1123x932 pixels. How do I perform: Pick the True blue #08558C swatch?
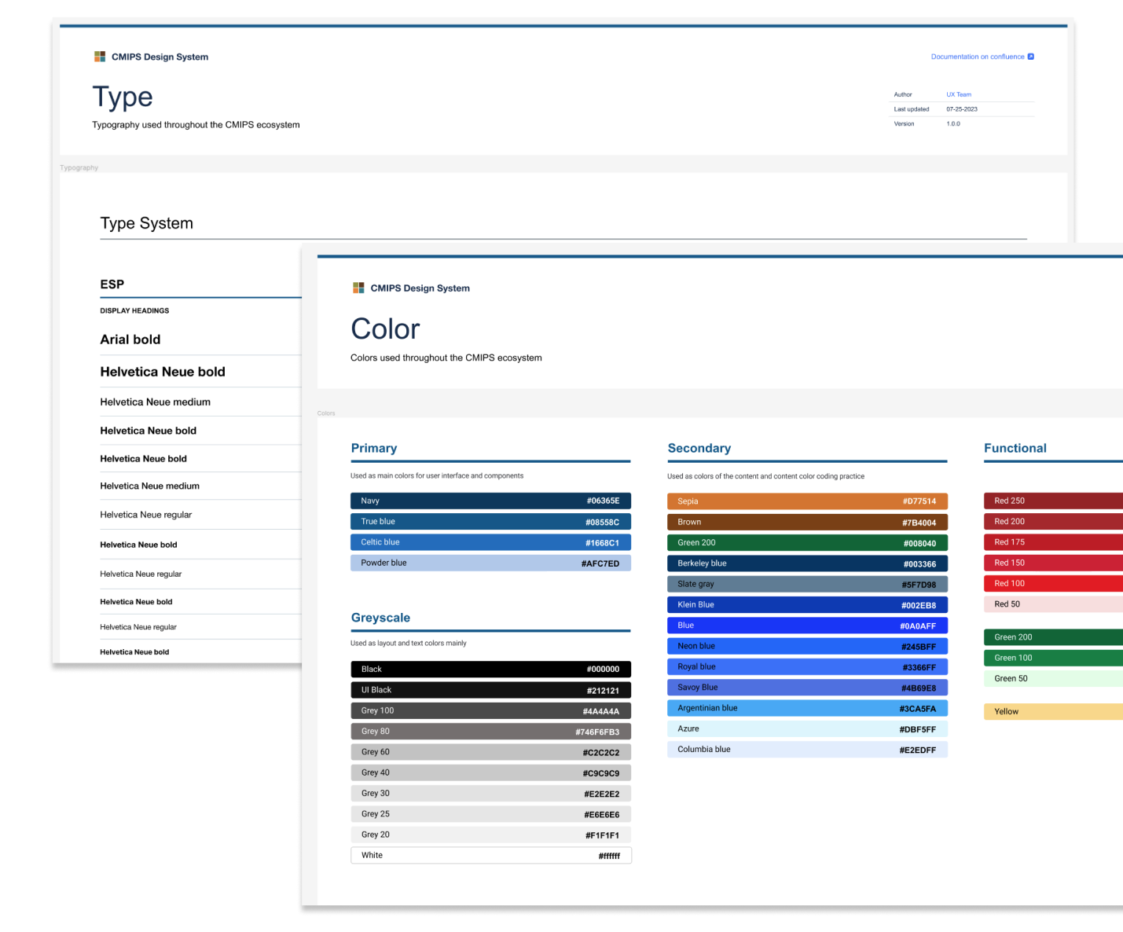[490, 522]
